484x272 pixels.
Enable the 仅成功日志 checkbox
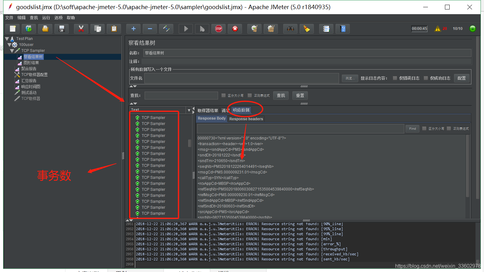coord(426,78)
